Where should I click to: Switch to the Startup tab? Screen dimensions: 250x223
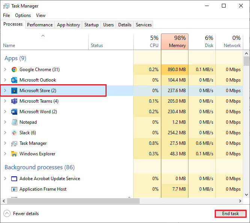(x=91, y=25)
